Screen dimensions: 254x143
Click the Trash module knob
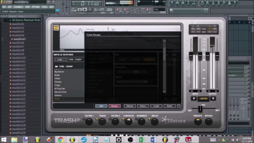[102, 122]
